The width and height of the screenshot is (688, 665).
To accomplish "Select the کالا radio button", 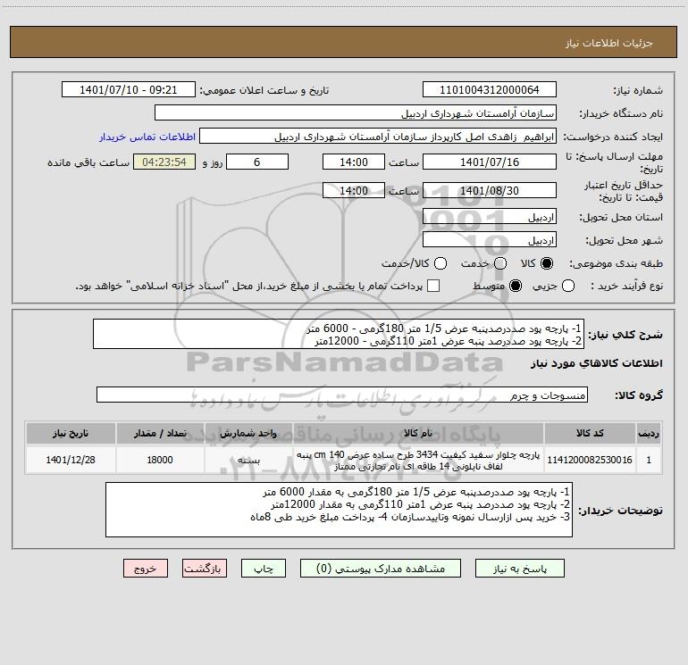I will pyautogui.click(x=547, y=263).
